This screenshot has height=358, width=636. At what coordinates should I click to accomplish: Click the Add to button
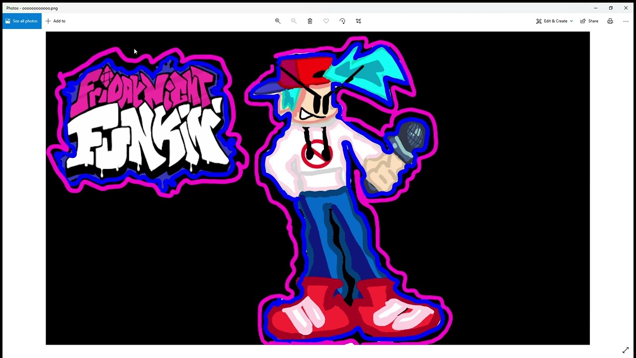55,21
